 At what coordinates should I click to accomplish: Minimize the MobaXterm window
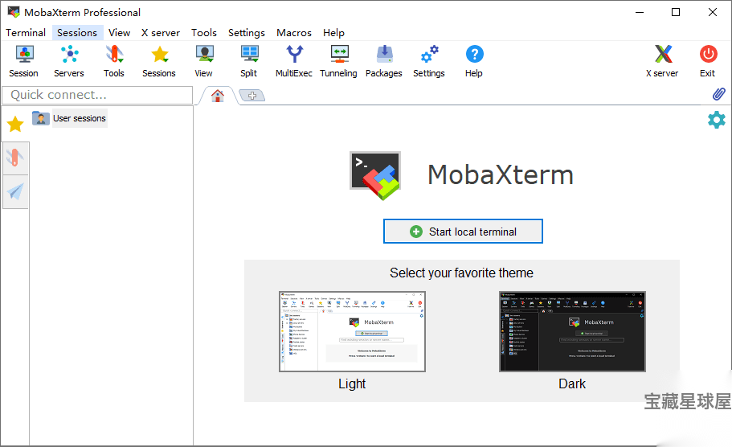pos(640,12)
